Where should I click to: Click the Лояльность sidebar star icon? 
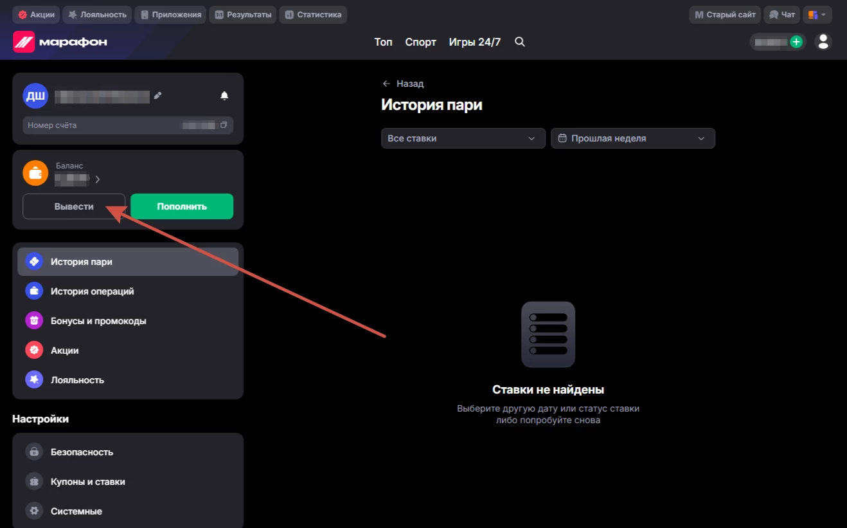pos(34,380)
